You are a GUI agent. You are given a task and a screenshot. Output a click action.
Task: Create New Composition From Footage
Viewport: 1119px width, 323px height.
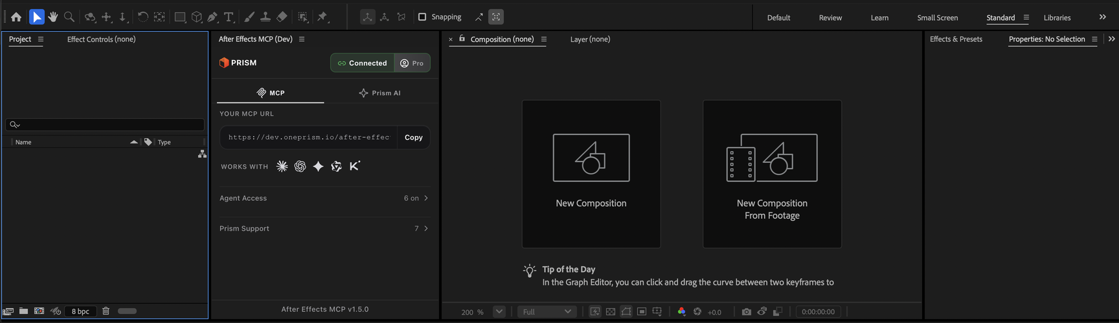(x=773, y=174)
